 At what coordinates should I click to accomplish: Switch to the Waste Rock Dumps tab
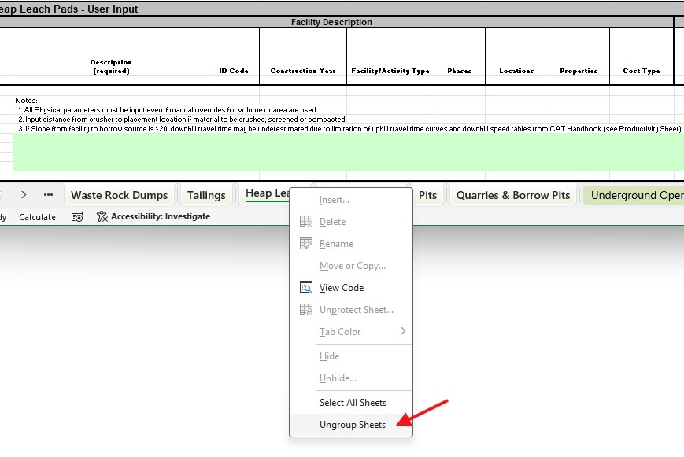[x=119, y=195]
